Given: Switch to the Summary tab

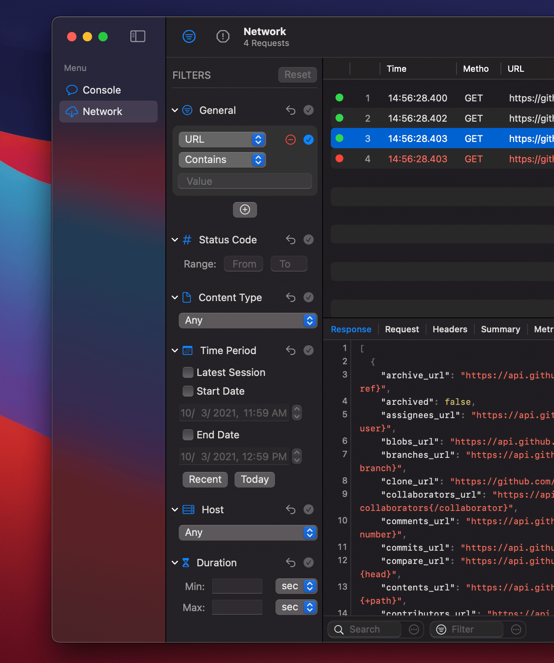Looking at the screenshot, I should point(501,329).
